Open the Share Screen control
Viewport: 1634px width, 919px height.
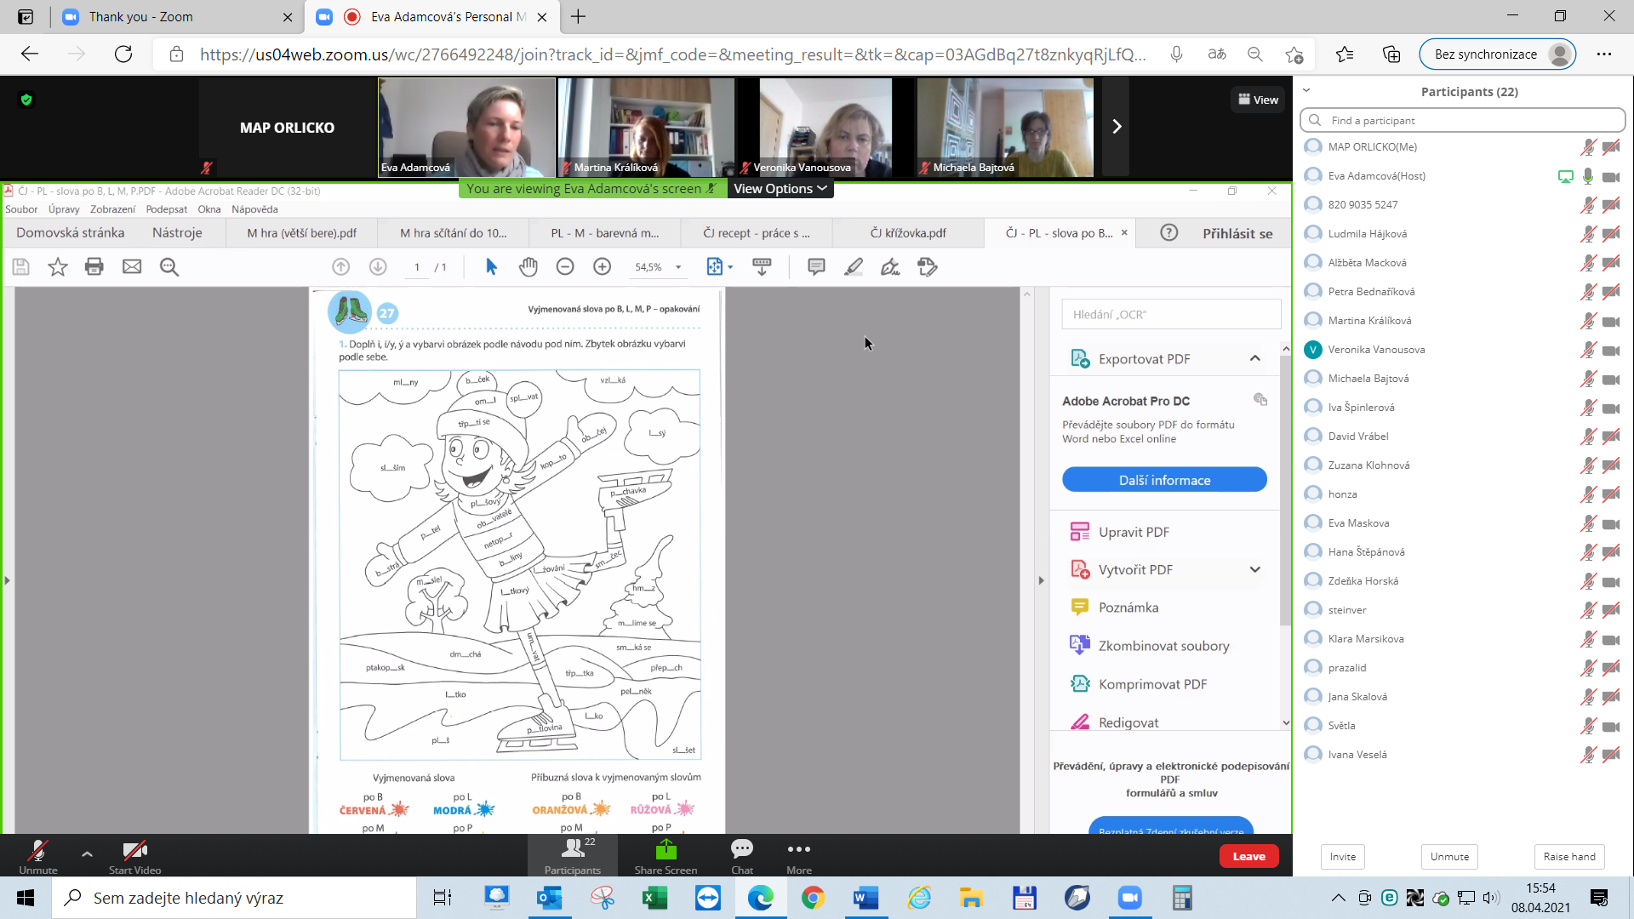tap(666, 855)
